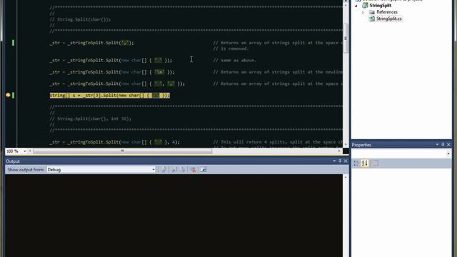
Task: Pin the Output panel (auto hide)
Action: pyautogui.click(x=340, y=161)
